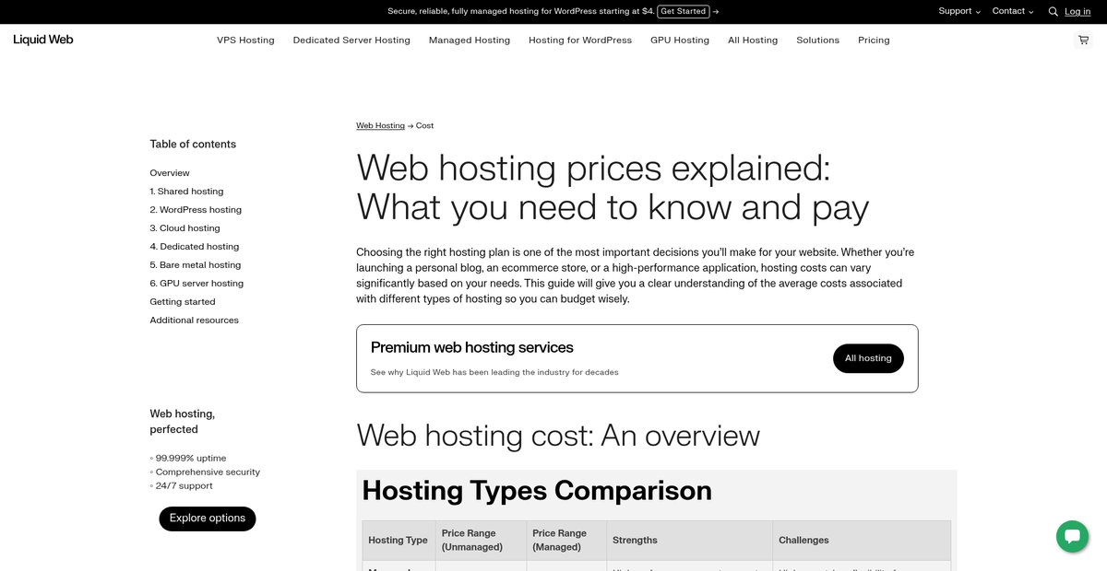Jump to 6. GPU server hosting section
The height and width of the screenshot is (571, 1107).
[x=196, y=284]
